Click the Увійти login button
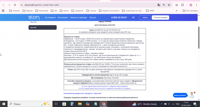The width and height of the screenshot is (200, 107). 145,18
